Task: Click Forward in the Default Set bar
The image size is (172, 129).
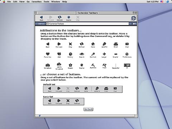Action: [x=59, y=89]
